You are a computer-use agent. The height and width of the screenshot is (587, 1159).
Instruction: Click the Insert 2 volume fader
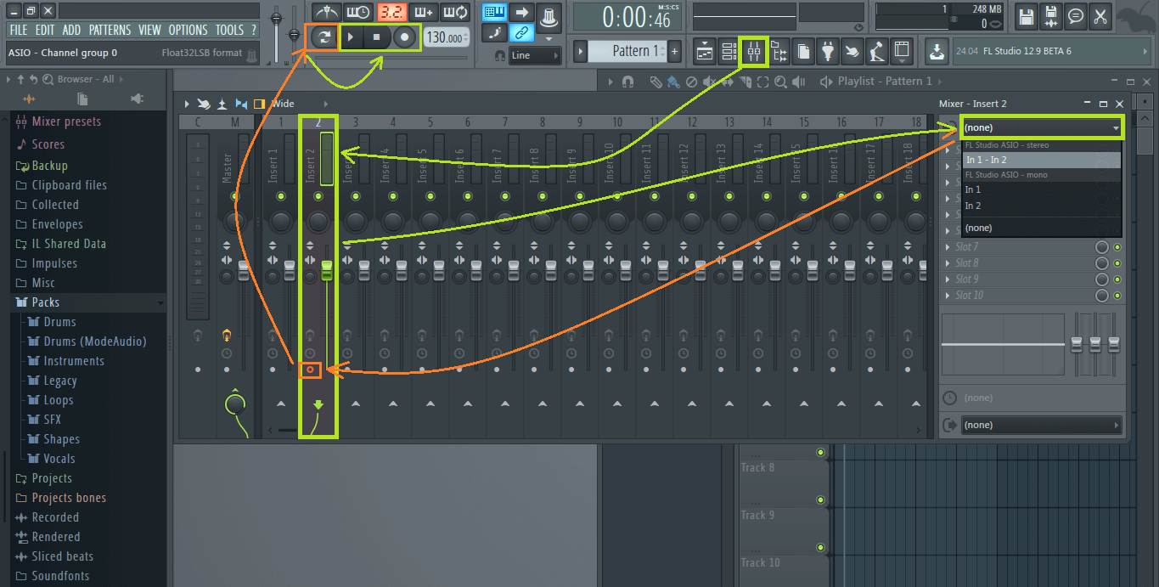(327, 270)
